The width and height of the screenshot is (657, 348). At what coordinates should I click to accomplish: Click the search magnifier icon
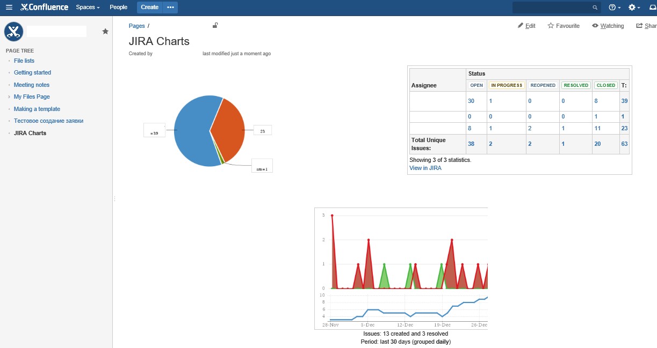[595, 8]
